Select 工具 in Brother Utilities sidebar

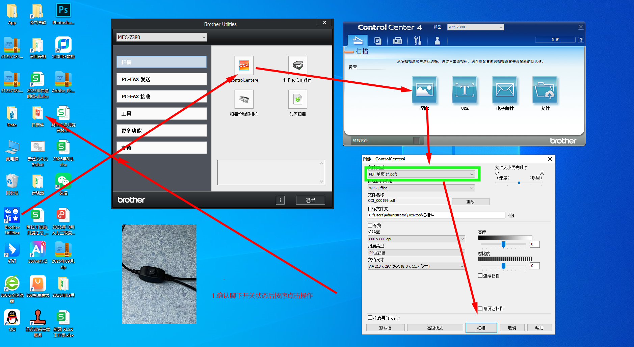pos(161,114)
